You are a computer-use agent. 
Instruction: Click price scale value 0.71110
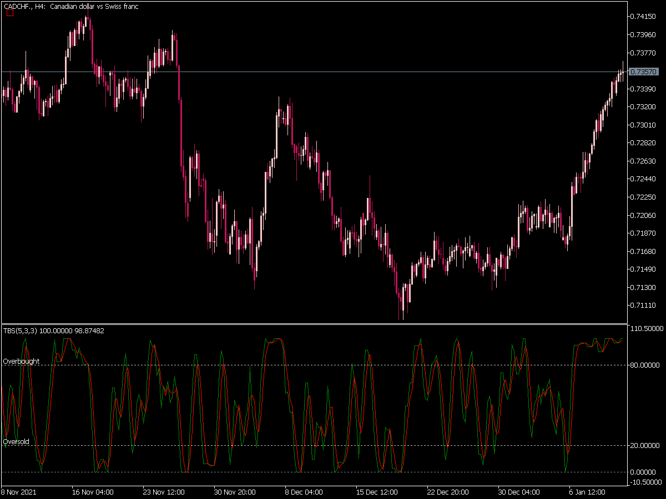click(644, 305)
